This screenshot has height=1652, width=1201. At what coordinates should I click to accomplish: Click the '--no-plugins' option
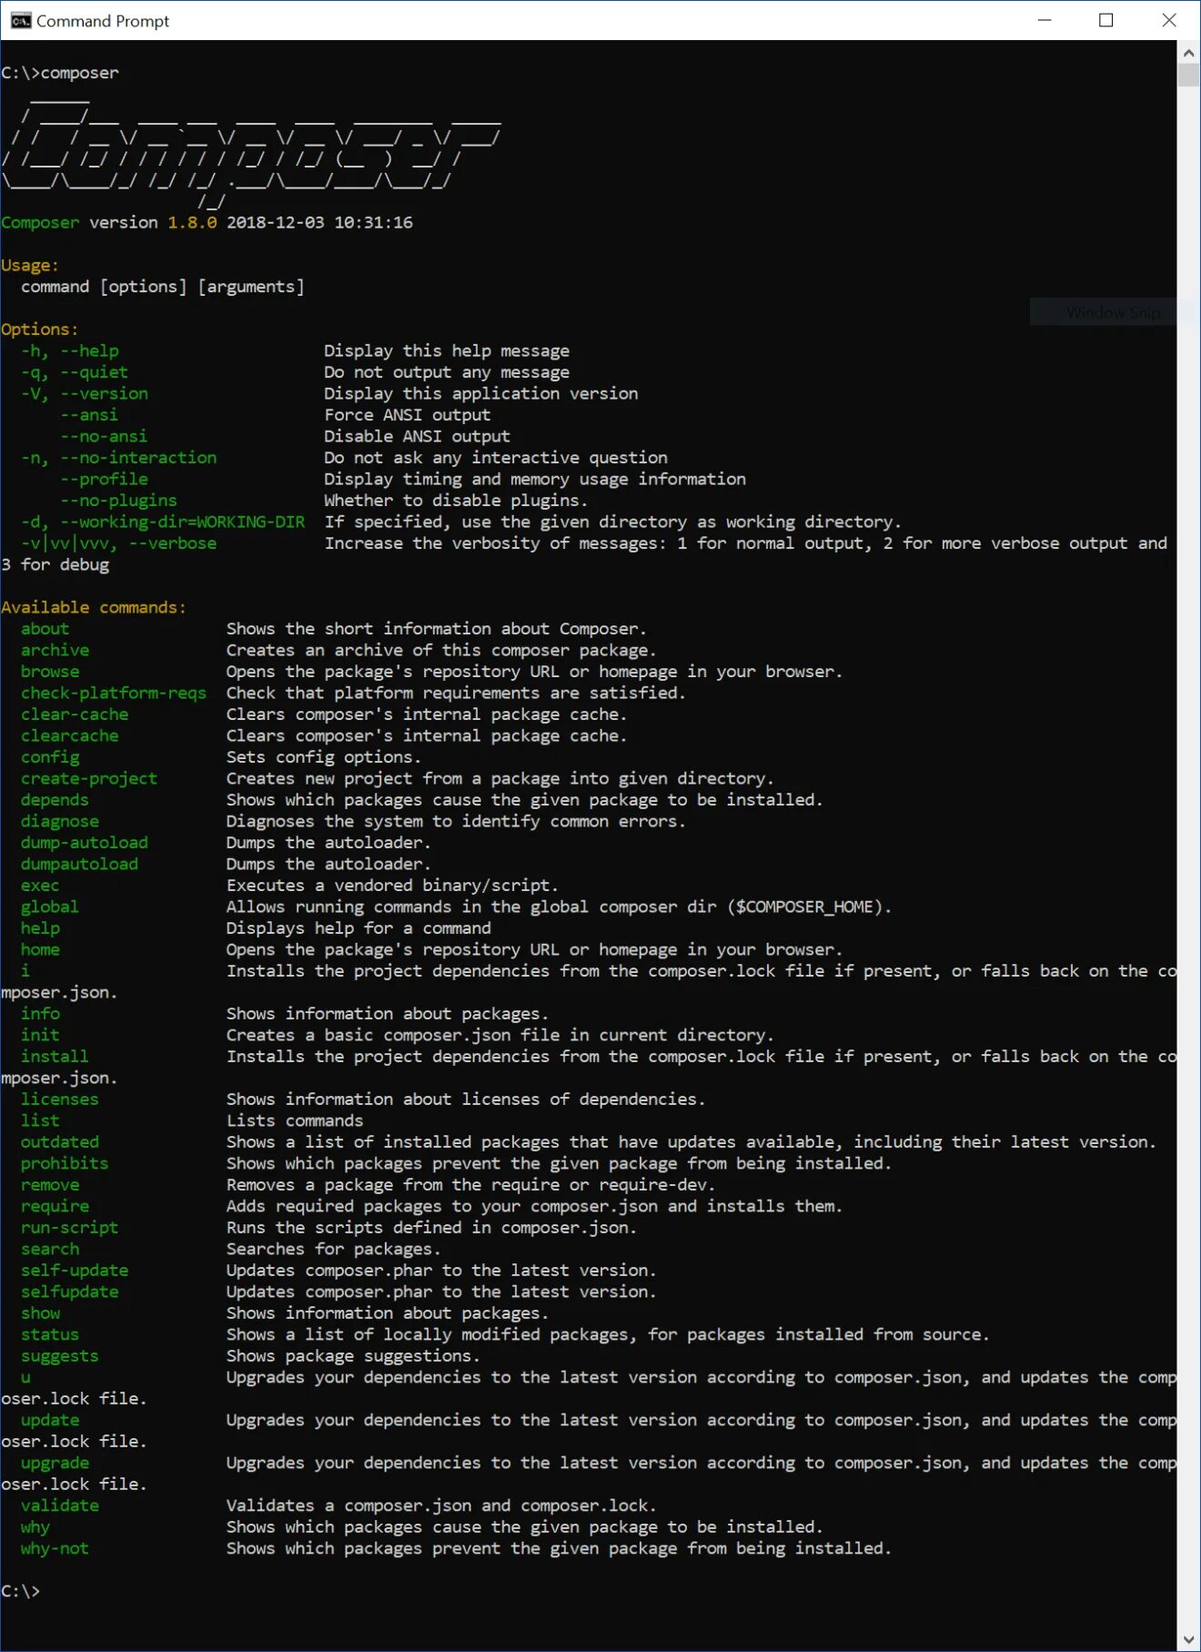(118, 501)
